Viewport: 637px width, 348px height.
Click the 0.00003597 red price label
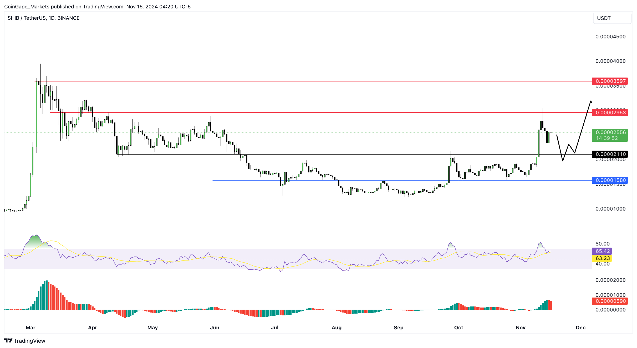coord(610,81)
